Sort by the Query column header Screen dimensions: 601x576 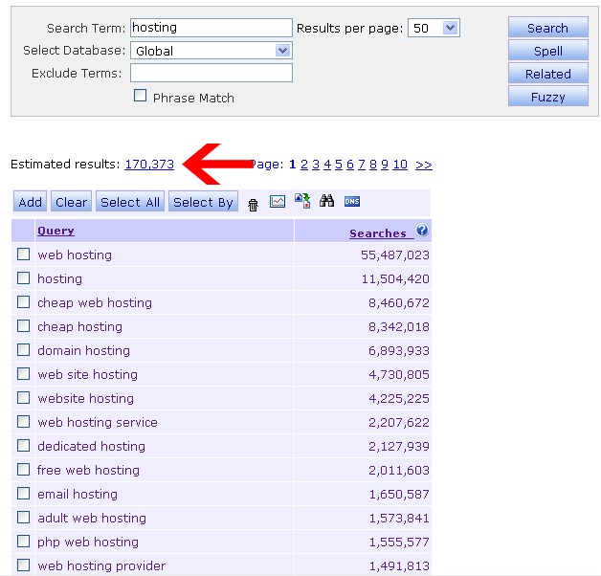pyautogui.click(x=56, y=231)
